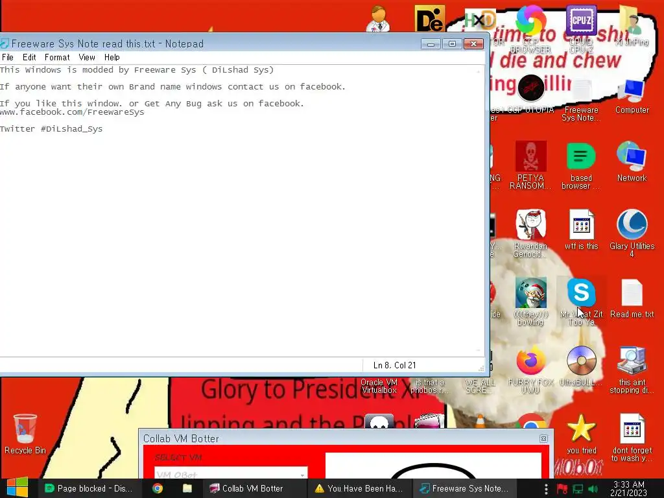Open the volume speaker tray icon

[593, 489]
